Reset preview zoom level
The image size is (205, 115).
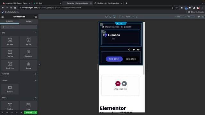(137, 17)
